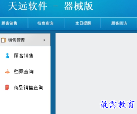Open 顾客销售 in the sidebar list
137x114 pixels.
(24, 55)
